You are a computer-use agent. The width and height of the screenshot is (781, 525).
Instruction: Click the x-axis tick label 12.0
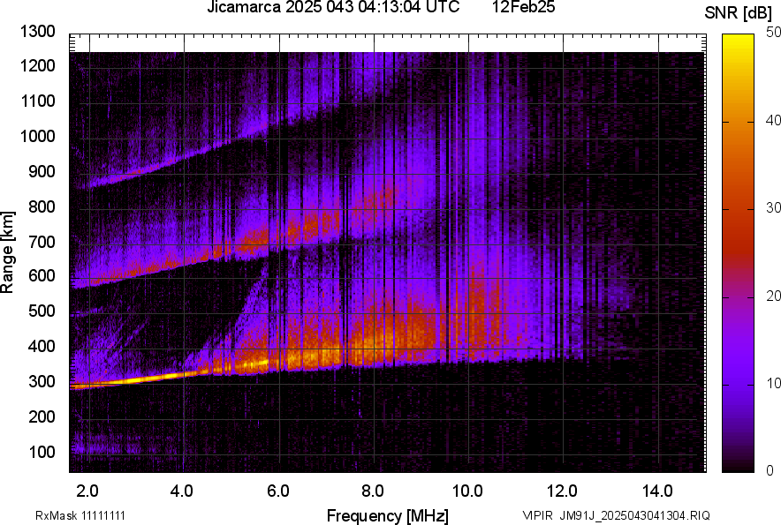tap(563, 491)
